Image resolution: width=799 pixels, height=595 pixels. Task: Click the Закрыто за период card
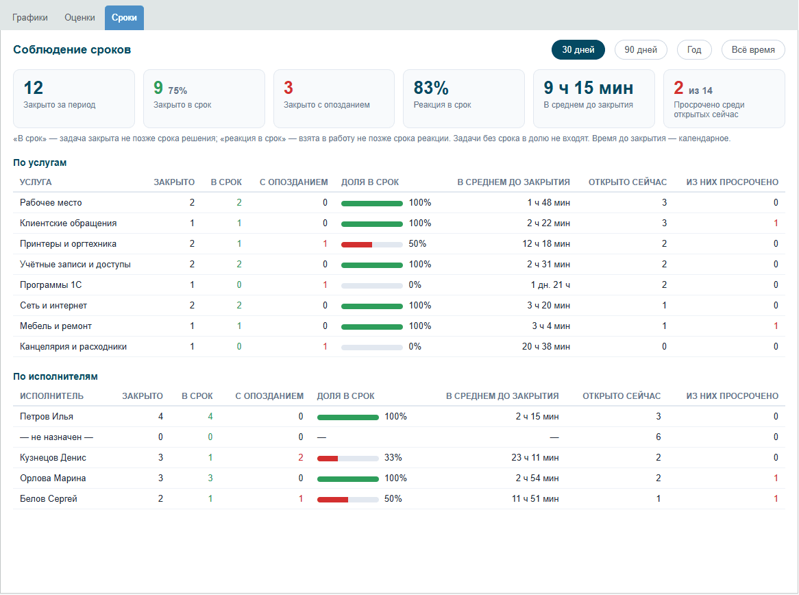74,99
